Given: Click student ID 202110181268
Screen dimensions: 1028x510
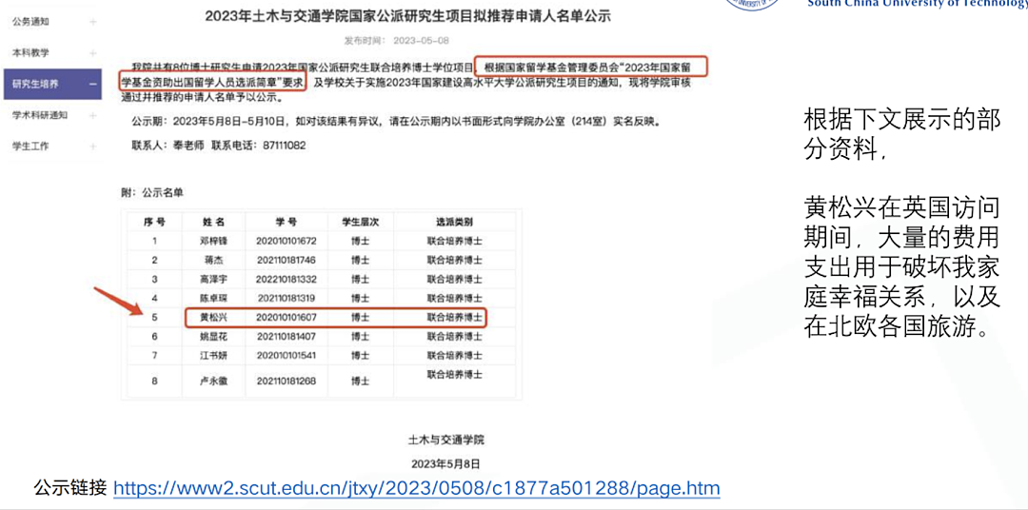Looking at the screenshot, I should pyautogui.click(x=286, y=381).
